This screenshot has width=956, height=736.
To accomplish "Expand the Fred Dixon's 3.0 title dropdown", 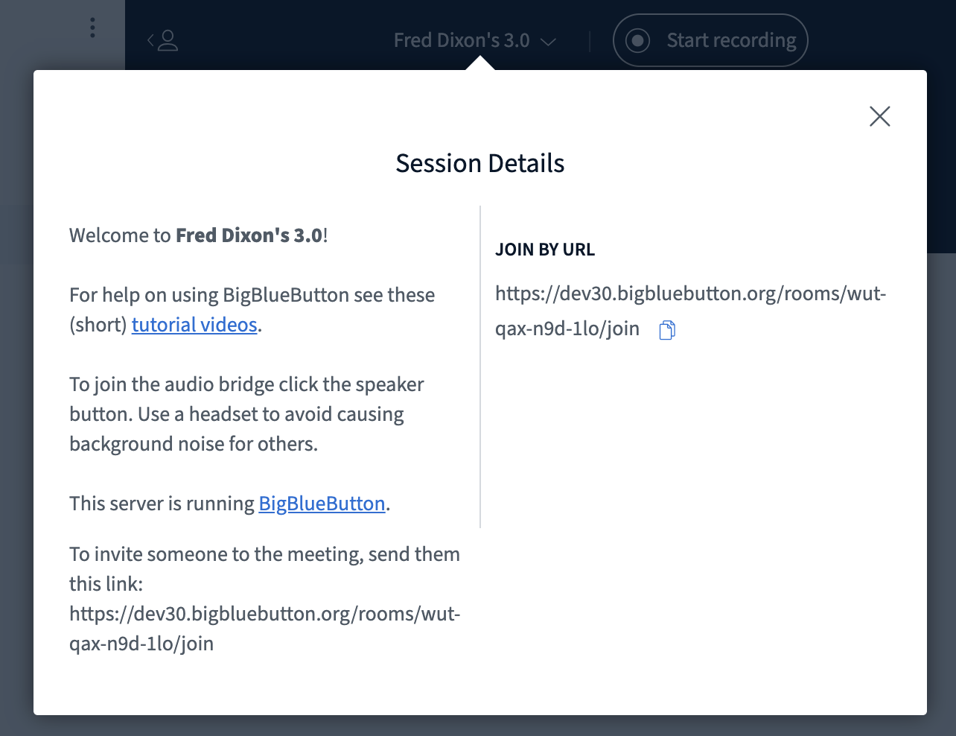I will pos(462,40).
